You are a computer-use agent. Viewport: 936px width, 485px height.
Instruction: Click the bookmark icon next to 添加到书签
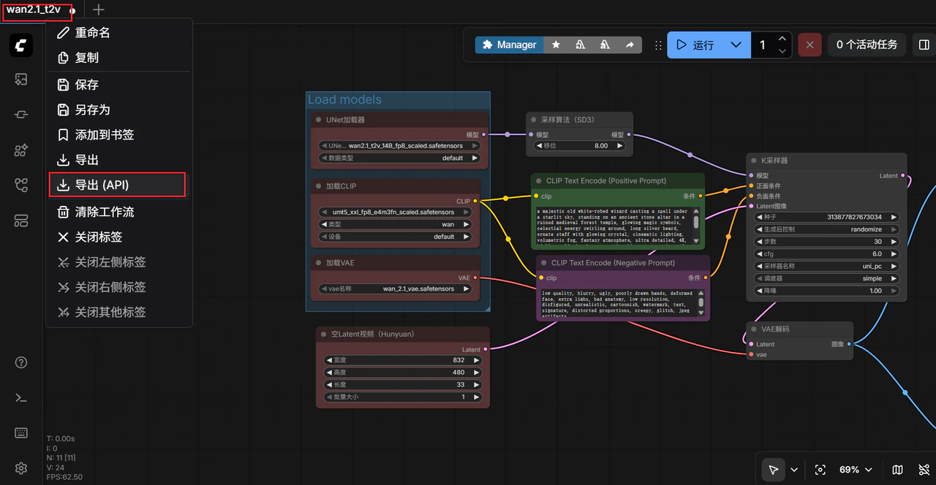(63, 134)
